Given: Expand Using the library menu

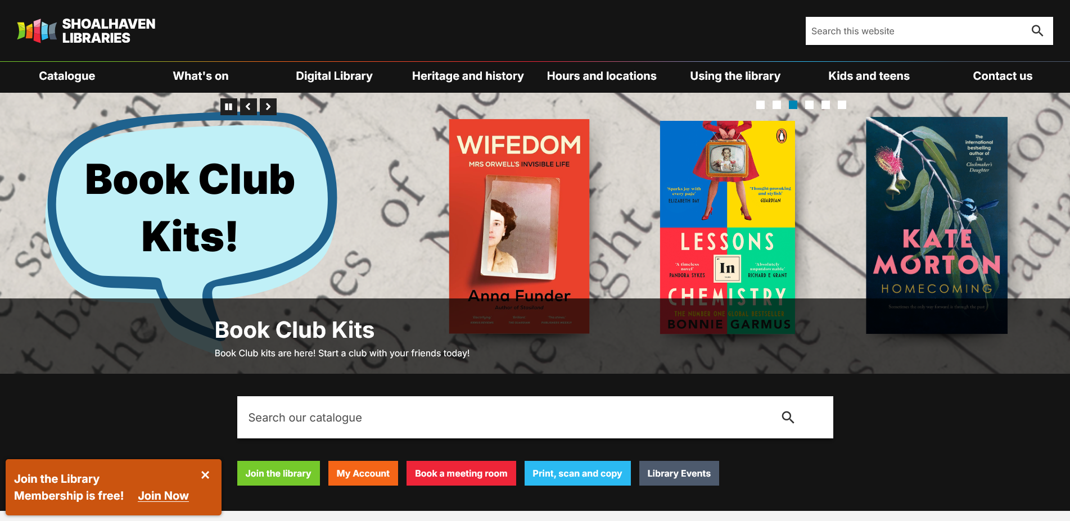Looking at the screenshot, I should click(735, 76).
